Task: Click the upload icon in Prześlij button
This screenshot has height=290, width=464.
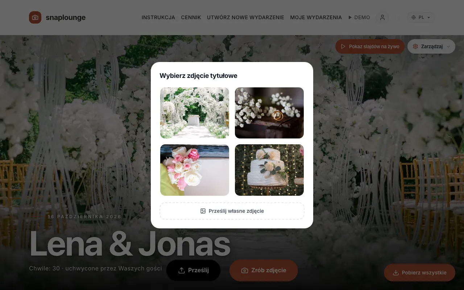Action: point(182,270)
